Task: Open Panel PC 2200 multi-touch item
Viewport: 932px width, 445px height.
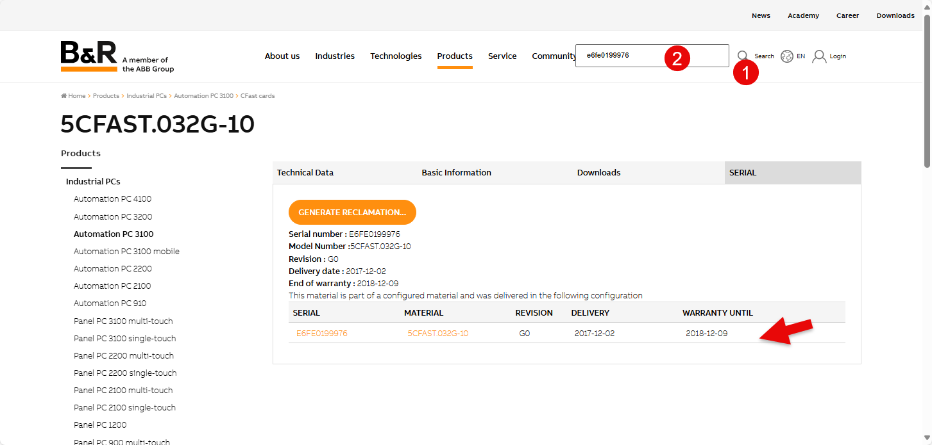Action: [124, 356]
